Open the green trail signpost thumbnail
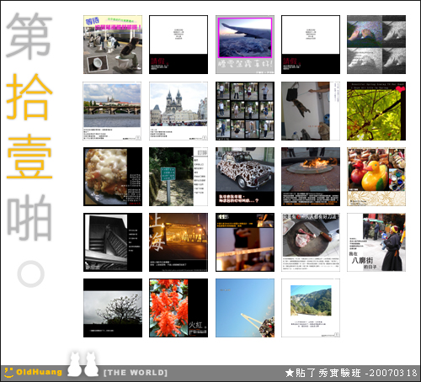The image size is (421, 382). point(179,177)
